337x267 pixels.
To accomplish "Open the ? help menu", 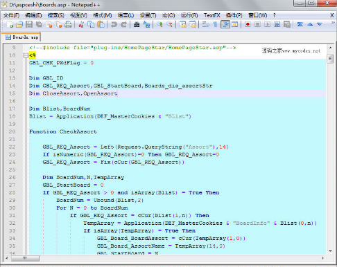I will click(275, 15).
